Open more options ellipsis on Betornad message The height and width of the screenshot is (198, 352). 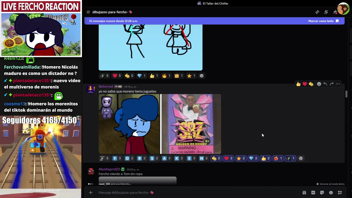(x=338, y=84)
